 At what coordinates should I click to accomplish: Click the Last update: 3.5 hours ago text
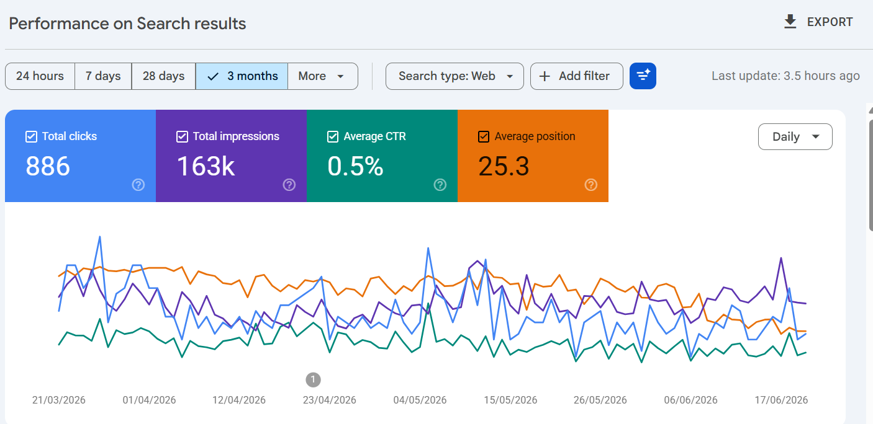point(785,76)
